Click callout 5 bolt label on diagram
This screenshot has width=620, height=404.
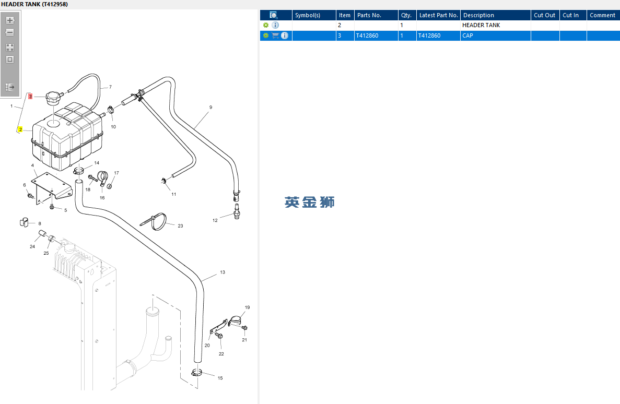point(66,210)
